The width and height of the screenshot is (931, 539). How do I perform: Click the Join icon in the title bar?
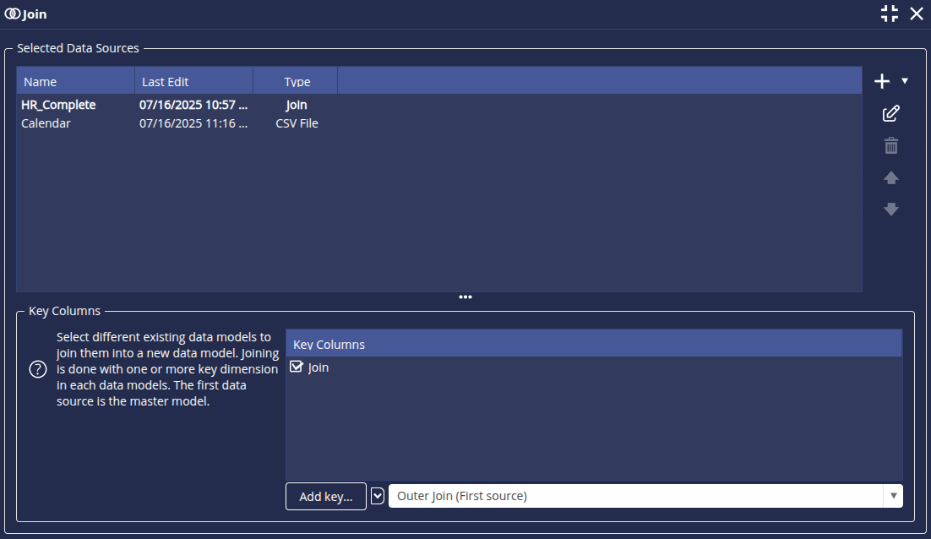point(12,14)
